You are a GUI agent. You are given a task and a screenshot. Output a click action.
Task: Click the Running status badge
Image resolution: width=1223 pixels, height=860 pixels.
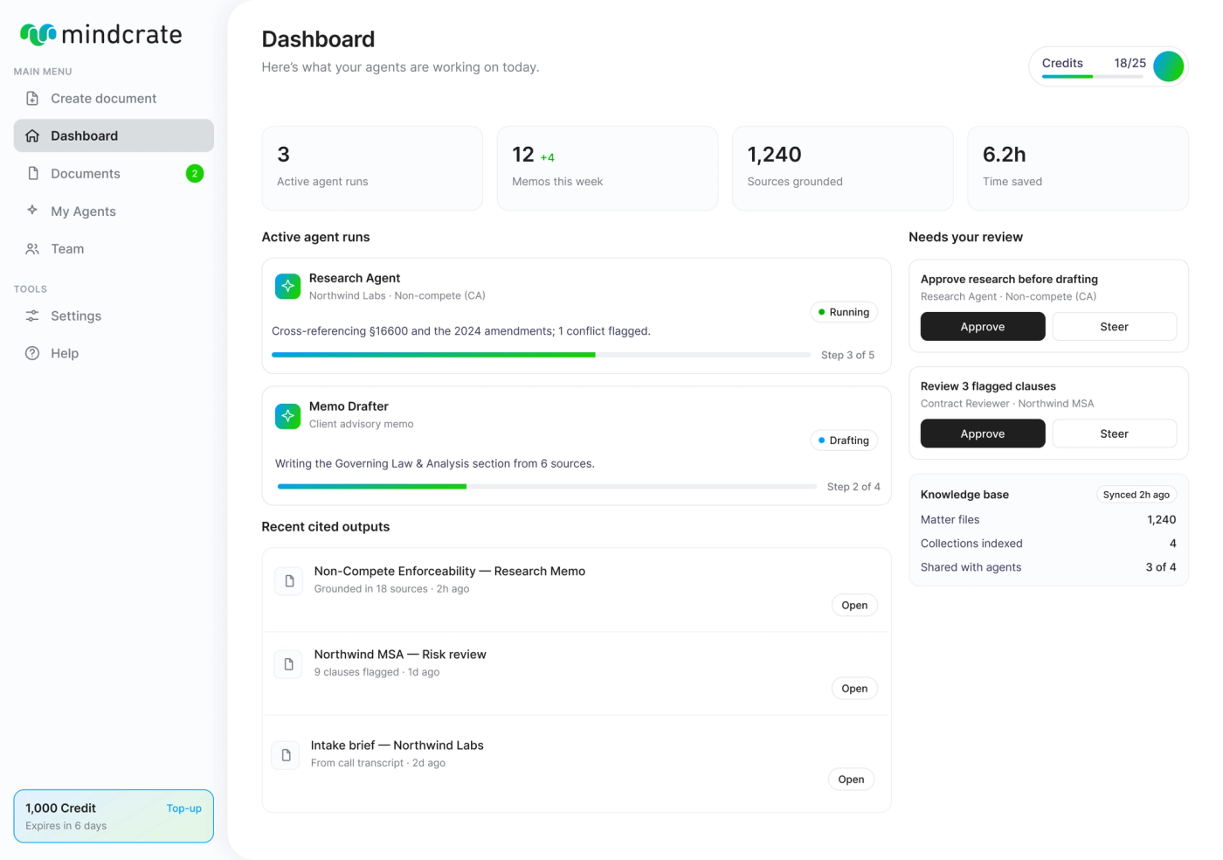(844, 312)
